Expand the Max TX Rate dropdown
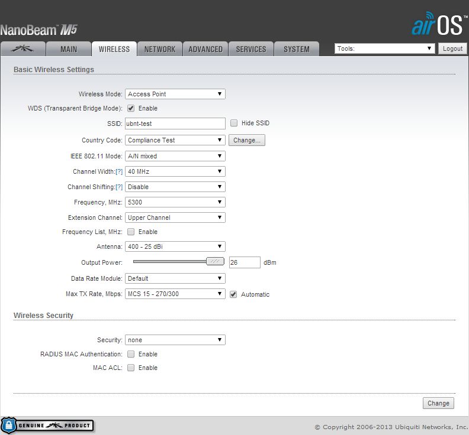469x435 pixels. coord(175,294)
